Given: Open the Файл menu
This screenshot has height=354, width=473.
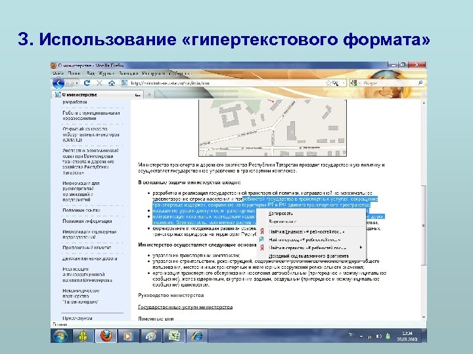Looking at the screenshot, I should pyautogui.click(x=58, y=73).
